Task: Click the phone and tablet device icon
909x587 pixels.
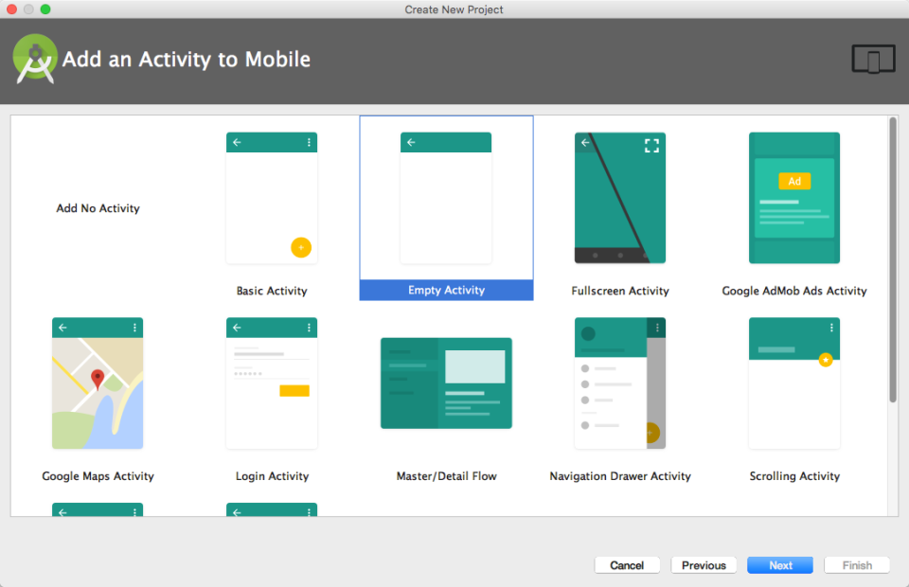Action: click(x=873, y=60)
